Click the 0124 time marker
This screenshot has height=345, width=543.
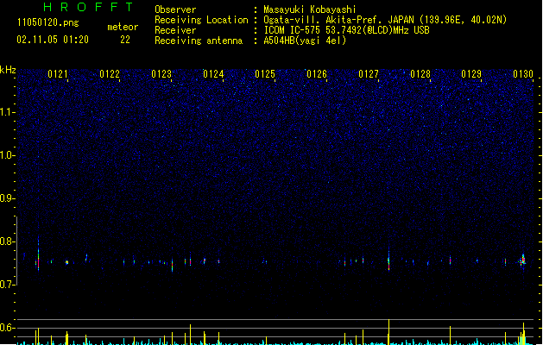(213, 74)
